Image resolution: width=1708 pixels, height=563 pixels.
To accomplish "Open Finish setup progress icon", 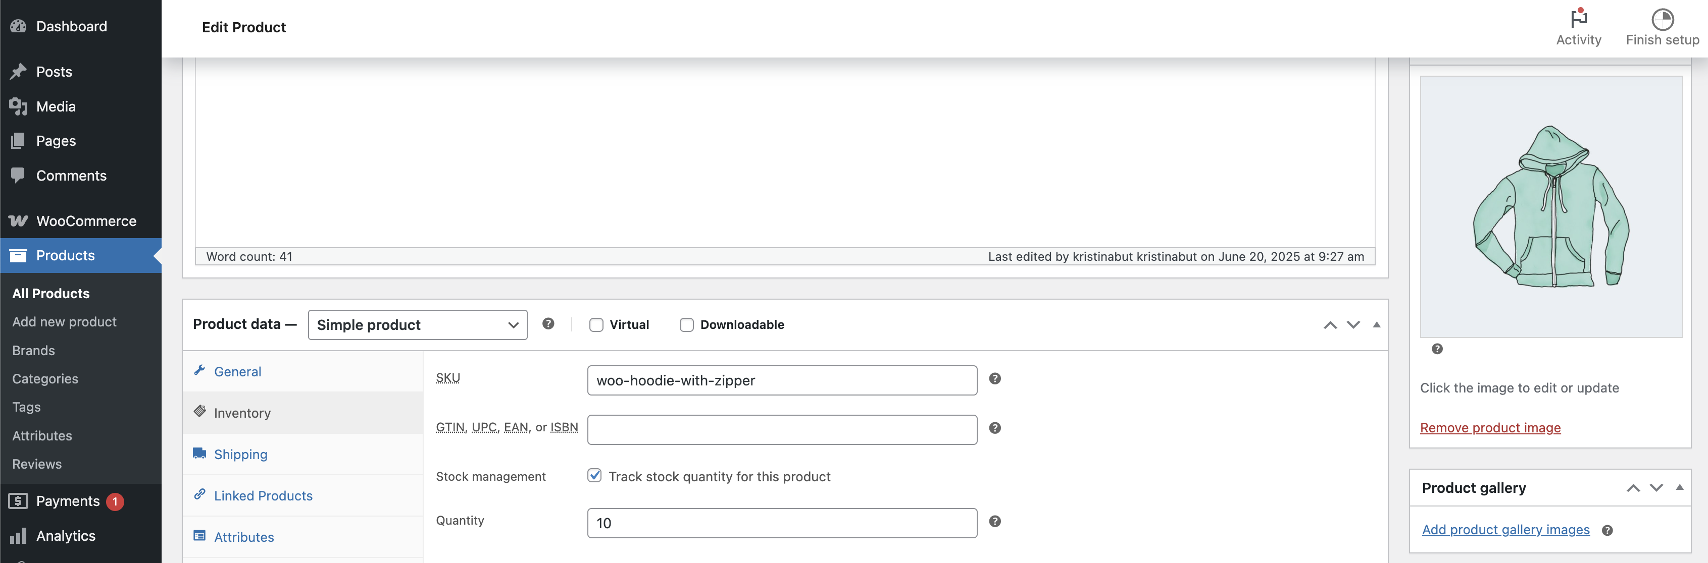I will click(x=1662, y=19).
